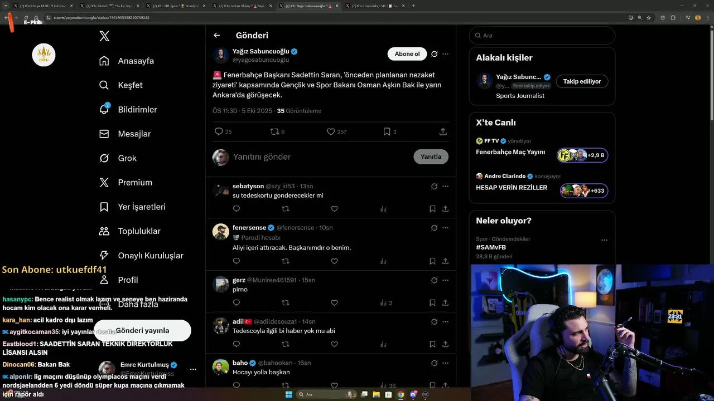
Task: Share adil's Tedesco comment
Action: tap(445, 344)
